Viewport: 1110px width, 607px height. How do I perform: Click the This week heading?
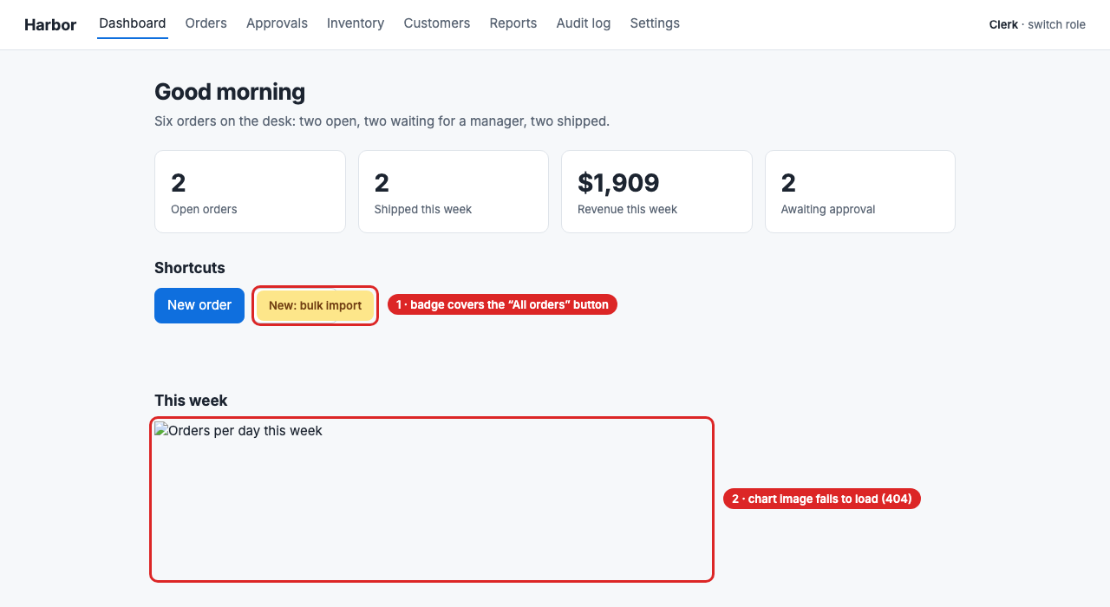pos(191,401)
